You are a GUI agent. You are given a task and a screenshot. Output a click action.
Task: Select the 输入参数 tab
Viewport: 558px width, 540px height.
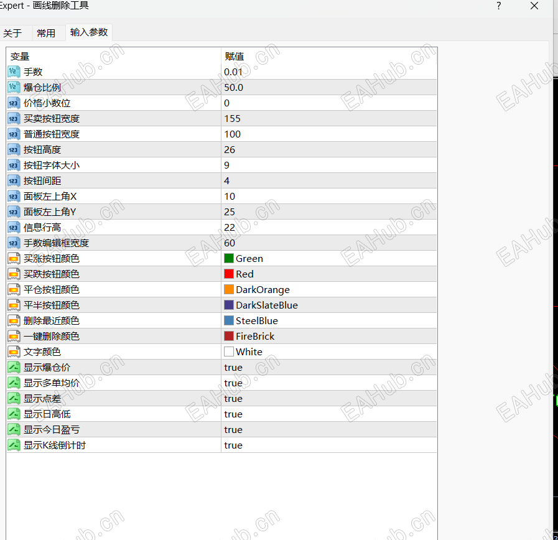tap(89, 32)
